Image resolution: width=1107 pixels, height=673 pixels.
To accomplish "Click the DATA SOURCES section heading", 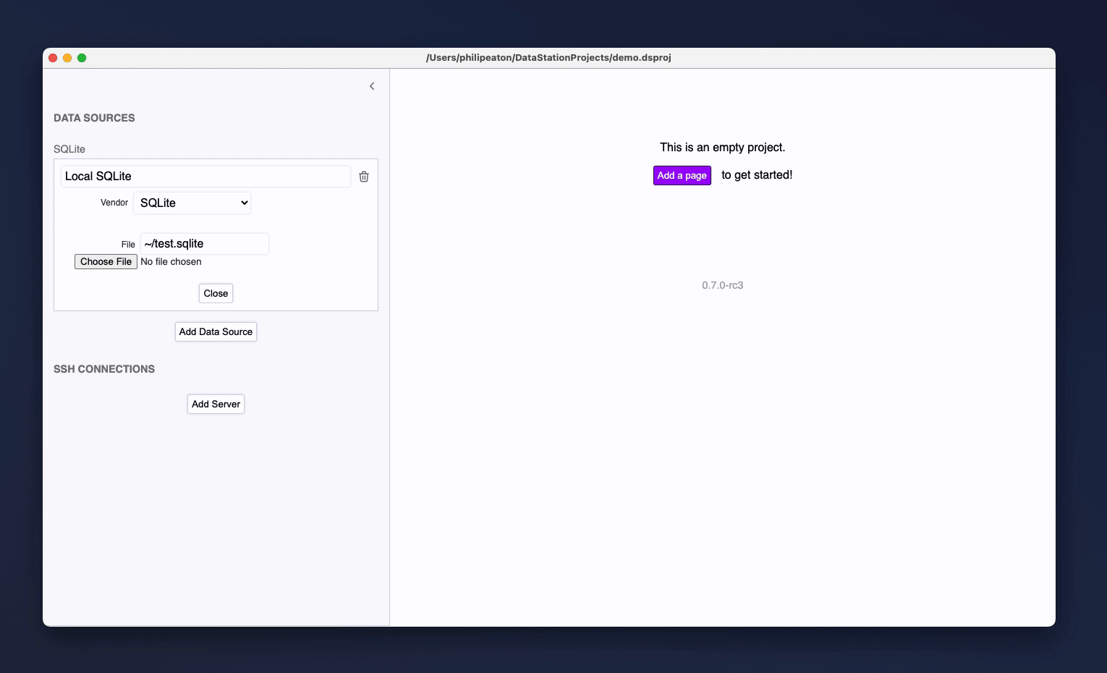I will (x=94, y=117).
